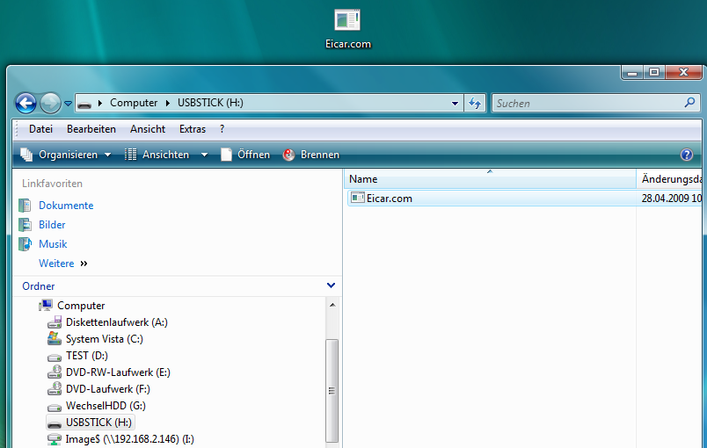
Task: Select DVD-Laufwerk (F:) in the tree
Action: [x=108, y=389]
